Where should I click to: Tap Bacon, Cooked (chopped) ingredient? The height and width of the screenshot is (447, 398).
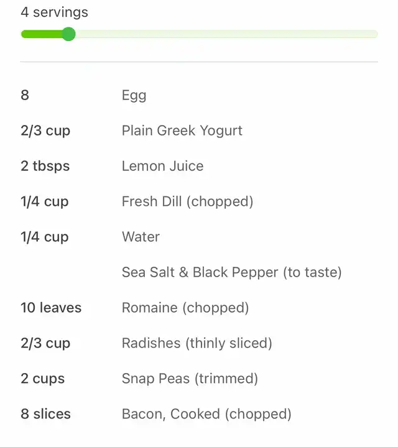pyautogui.click(x=206, y=414)
